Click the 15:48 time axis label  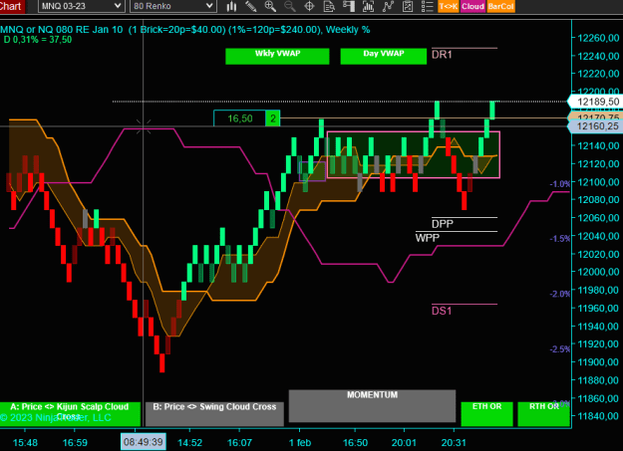click(25, 442)
